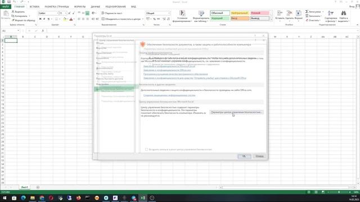Increase decimal places icon

coord(164,19)
